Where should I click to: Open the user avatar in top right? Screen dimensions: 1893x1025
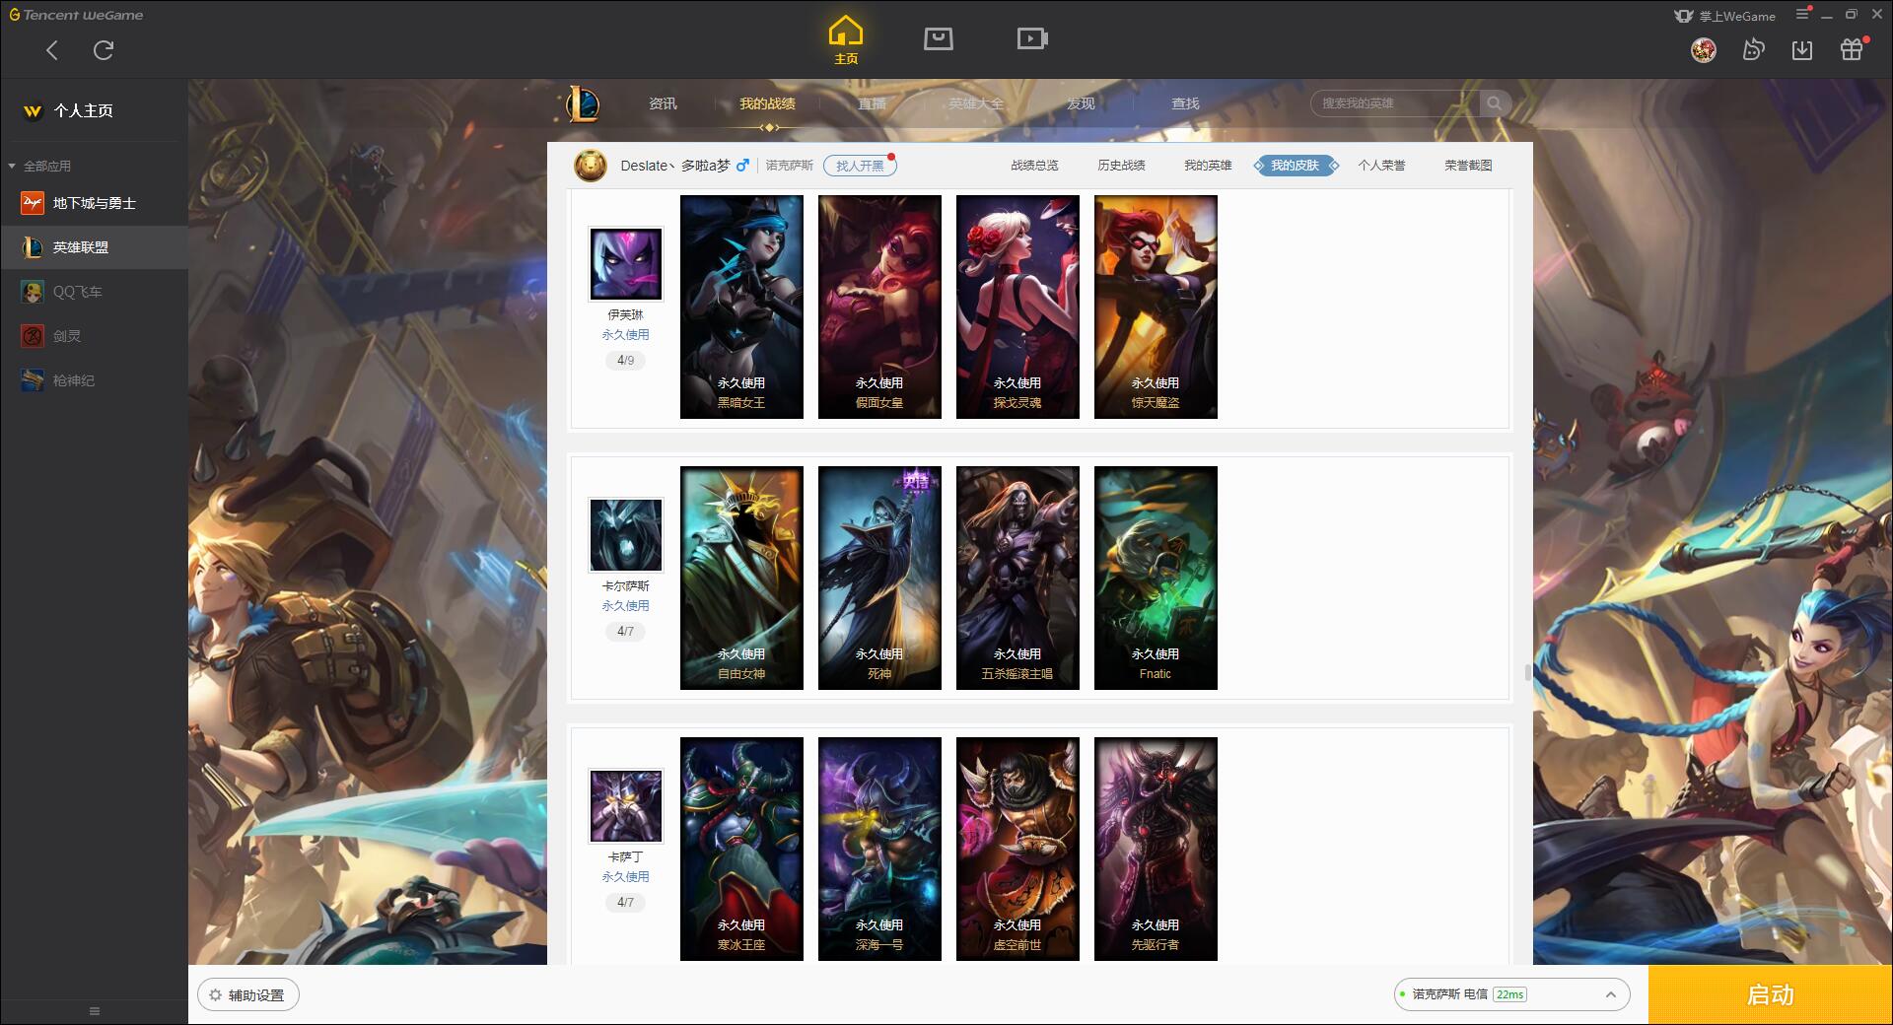click(1704, 49)
